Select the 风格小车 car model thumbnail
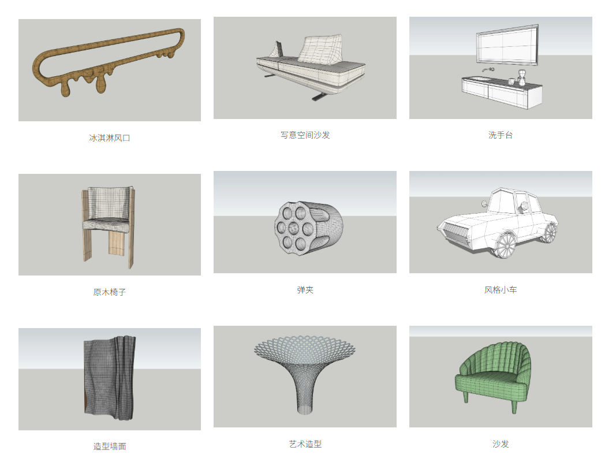 (x=500, y=222)
